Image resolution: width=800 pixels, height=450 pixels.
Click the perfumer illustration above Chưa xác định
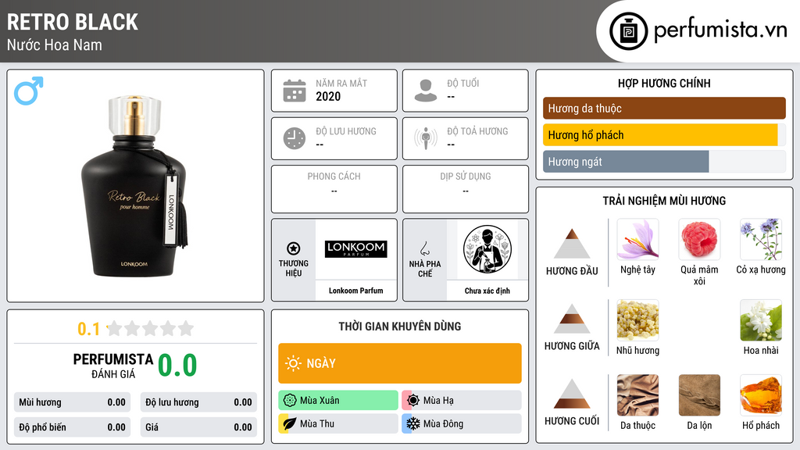click(487, 249)
